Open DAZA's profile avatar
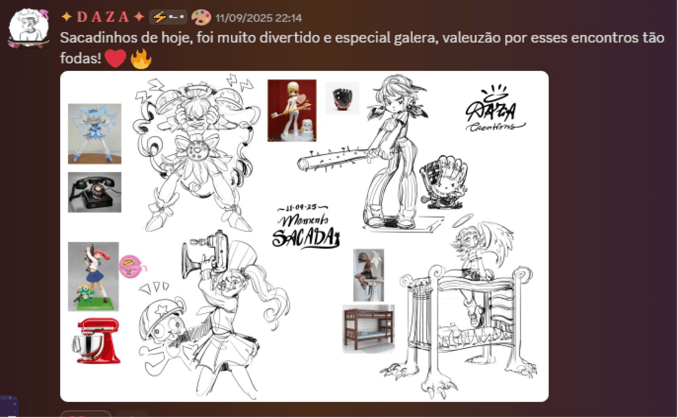This screenshot has width=678, height=418. [x=29, y=28]
